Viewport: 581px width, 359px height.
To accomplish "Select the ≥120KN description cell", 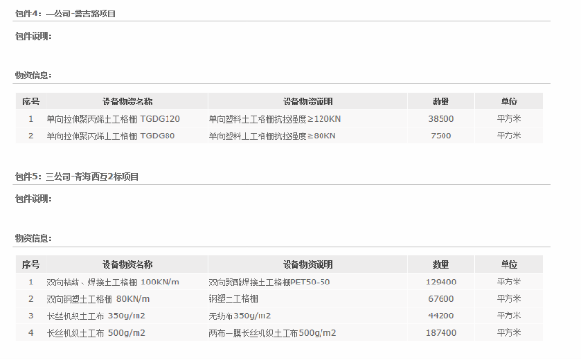I will [308, 119].
